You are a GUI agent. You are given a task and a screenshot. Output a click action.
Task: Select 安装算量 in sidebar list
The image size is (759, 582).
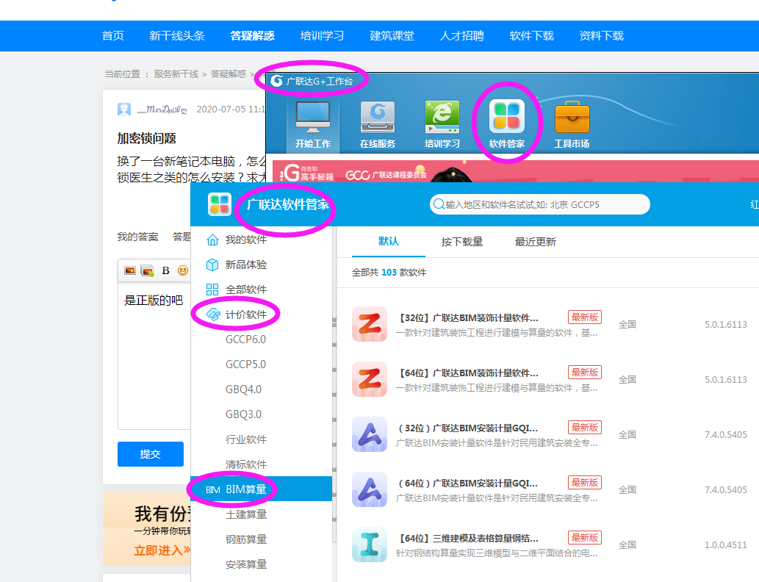tap(246, 564)
